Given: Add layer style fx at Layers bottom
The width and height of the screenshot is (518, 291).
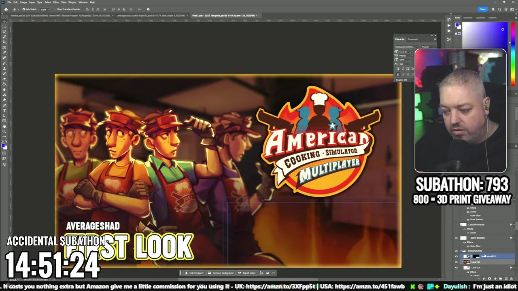Looking at the screenshot, I should (x=484, y=278).
